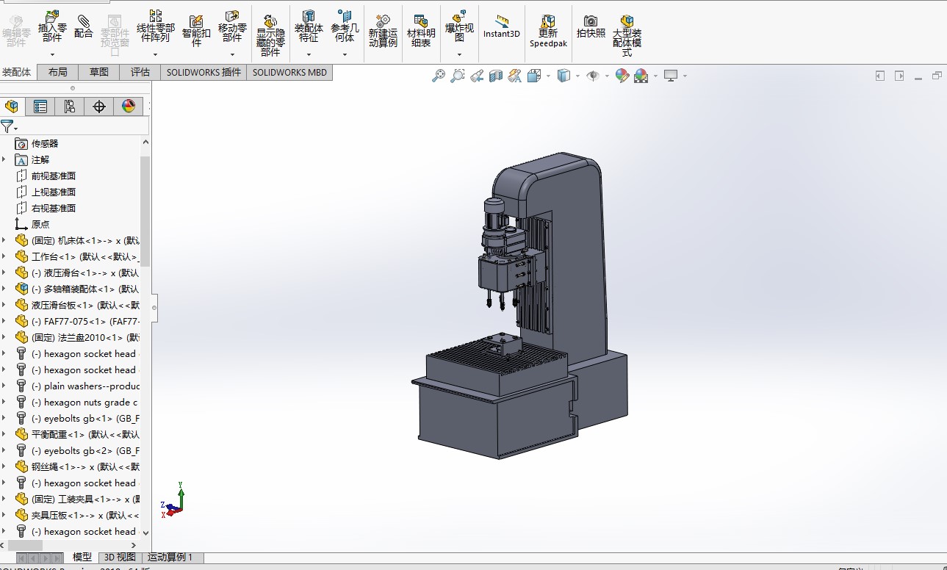Viewport: 947px width, 570px height.
Task: Open dropdown arrow under Linear Component Pattern
Action: (155, 54)
